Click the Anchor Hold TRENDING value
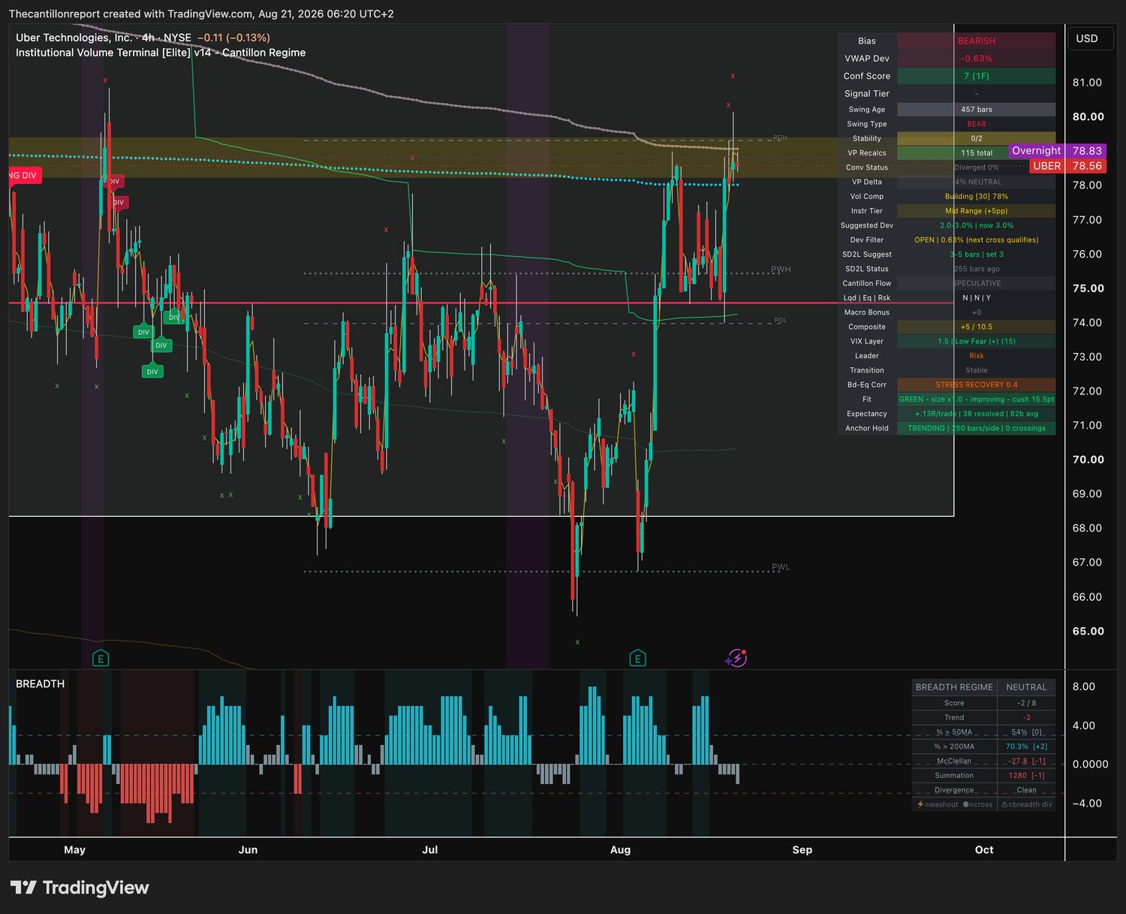Screen dimensions: 1126x914 (x=977, y=428)
